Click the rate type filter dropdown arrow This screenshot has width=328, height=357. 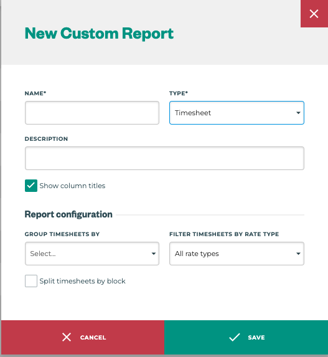(x=298, y=254)
